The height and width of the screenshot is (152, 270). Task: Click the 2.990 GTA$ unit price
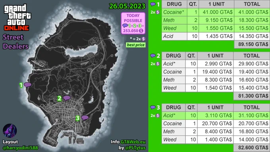pyautogui.click(x=216, y=63)
